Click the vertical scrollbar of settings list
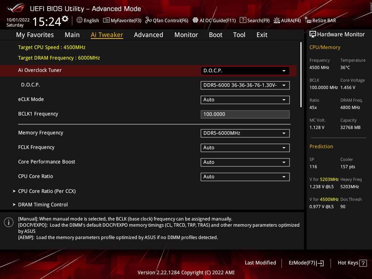Screen dimensions: 372x279 [x=301, y=74]
